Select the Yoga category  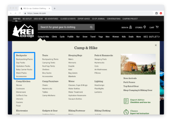pos(101,37)
